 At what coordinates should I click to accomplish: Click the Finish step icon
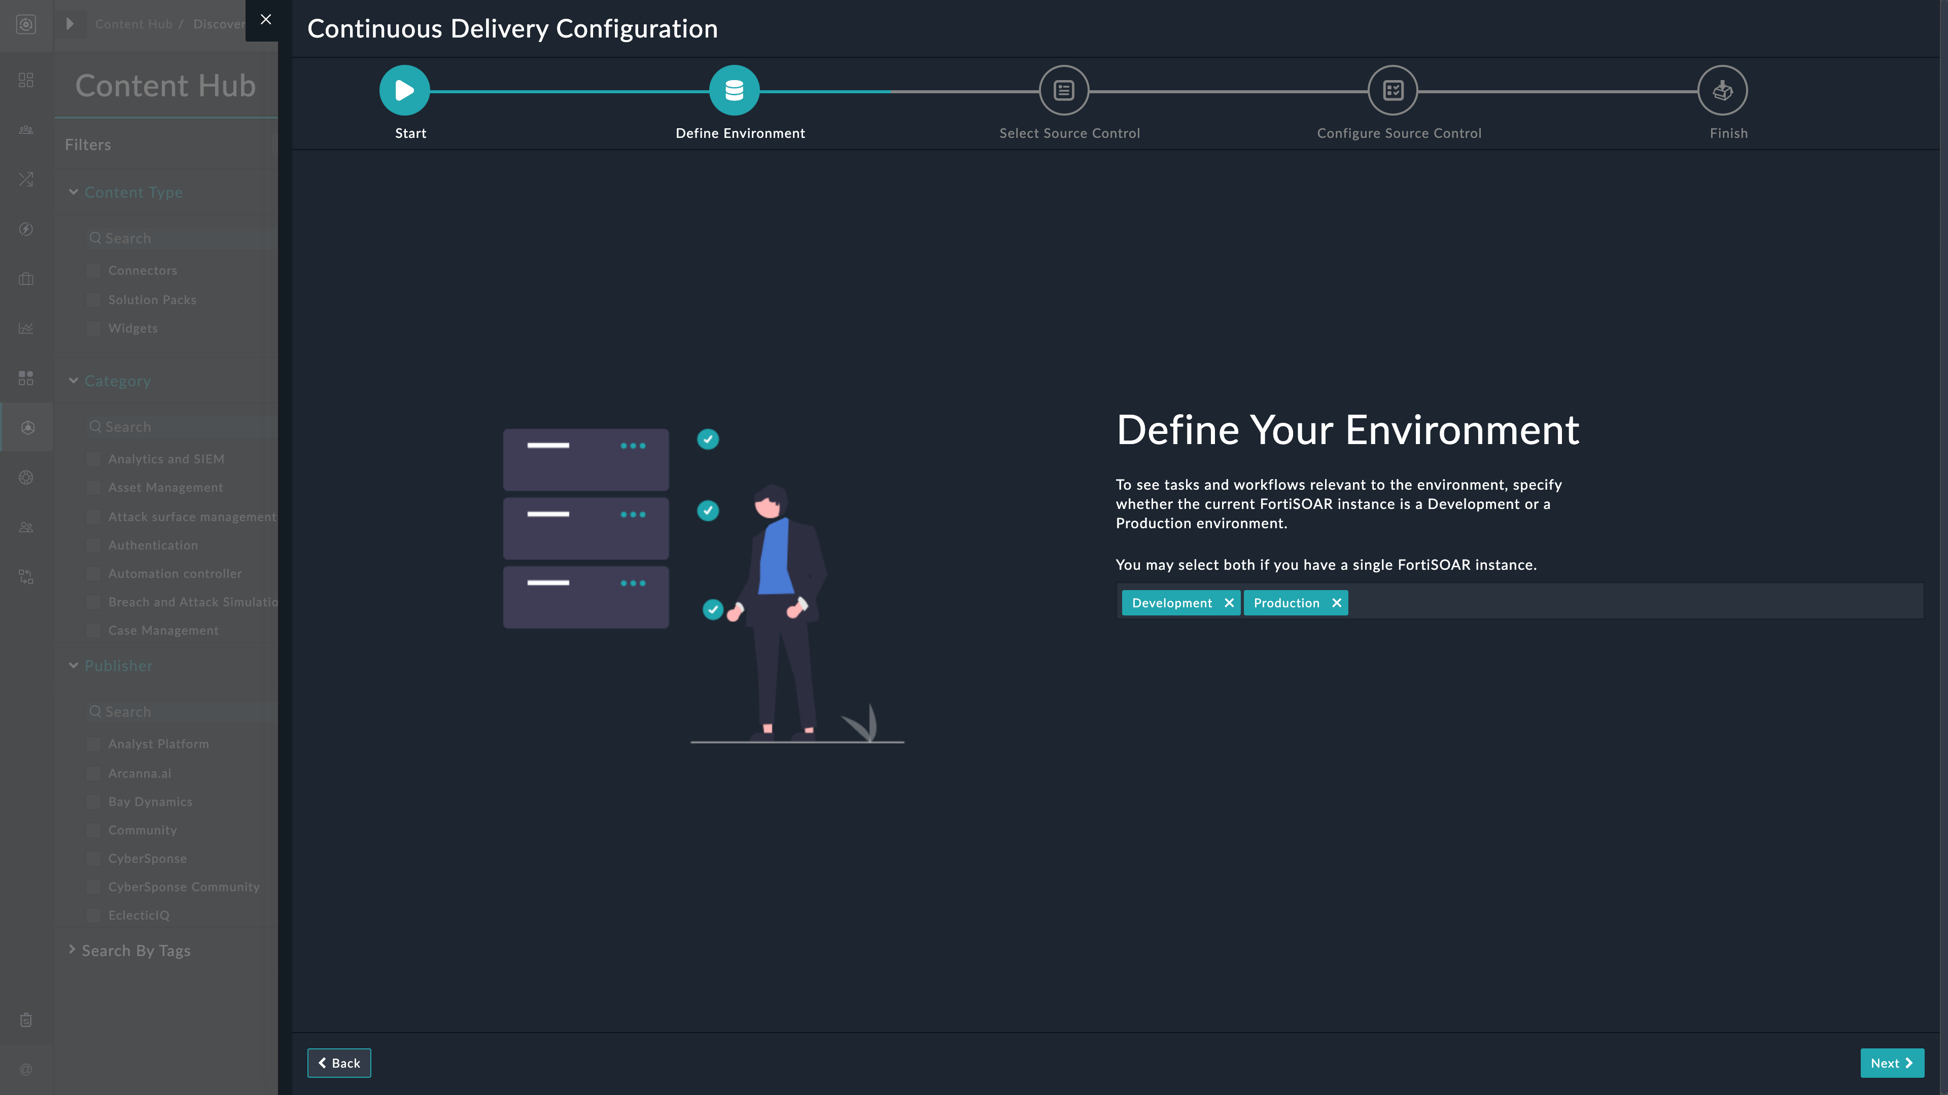(x=1722, y=91)
